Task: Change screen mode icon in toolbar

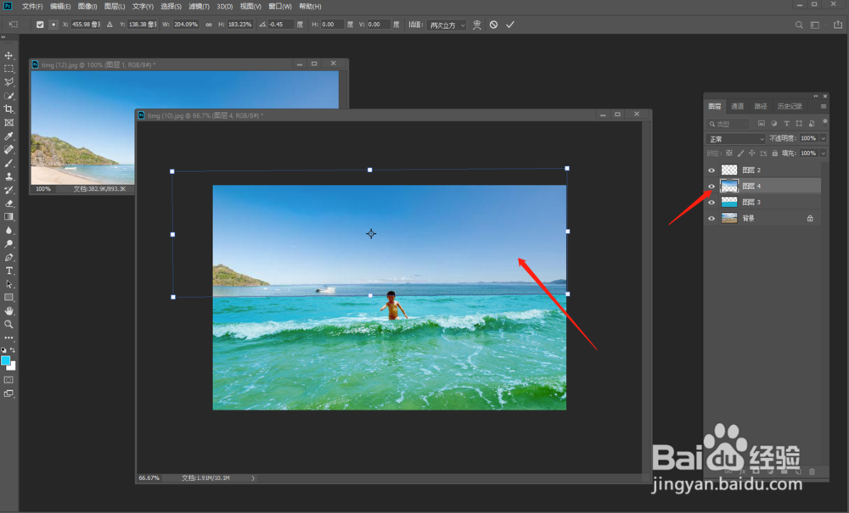Action: click(x=8, y=393)
